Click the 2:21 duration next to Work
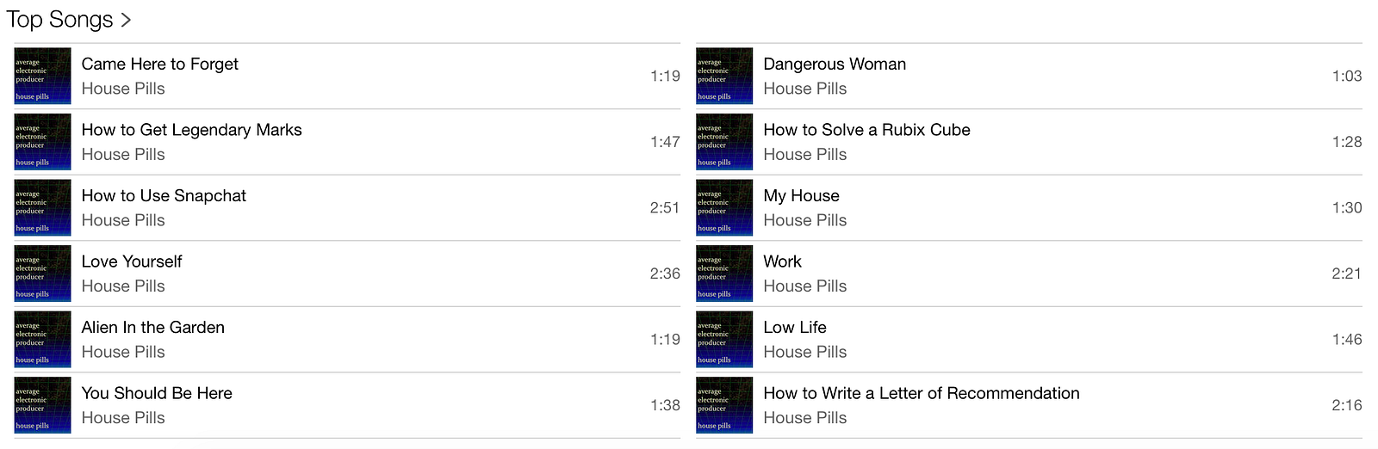 pyautogui.click(x=1347, y=274)
